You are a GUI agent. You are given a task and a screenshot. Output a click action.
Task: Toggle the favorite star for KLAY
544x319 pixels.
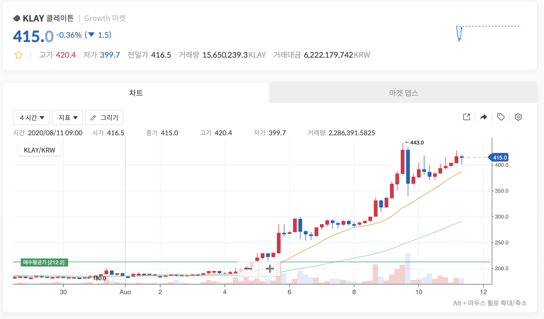[19, 55]
